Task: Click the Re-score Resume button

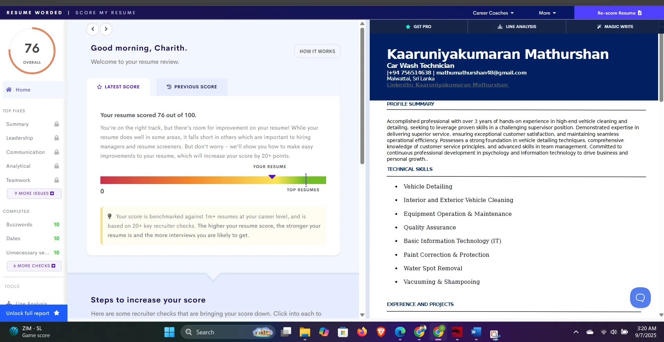Action: tap(619, 13)
